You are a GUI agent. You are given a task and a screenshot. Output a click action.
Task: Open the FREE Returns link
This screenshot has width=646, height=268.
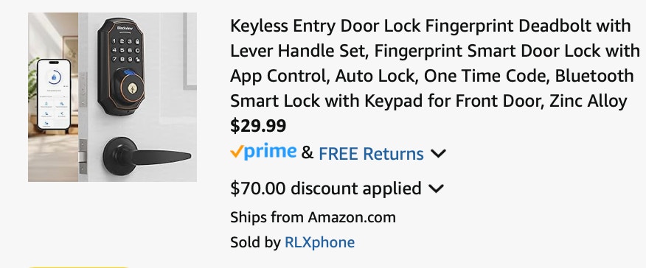371,154
